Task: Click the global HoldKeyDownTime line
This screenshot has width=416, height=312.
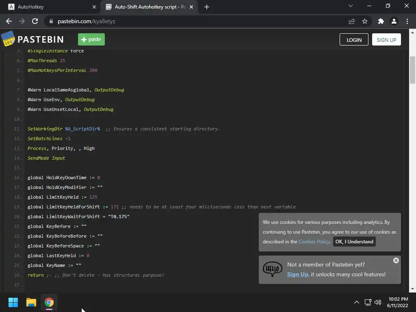Action: (64, 178)
